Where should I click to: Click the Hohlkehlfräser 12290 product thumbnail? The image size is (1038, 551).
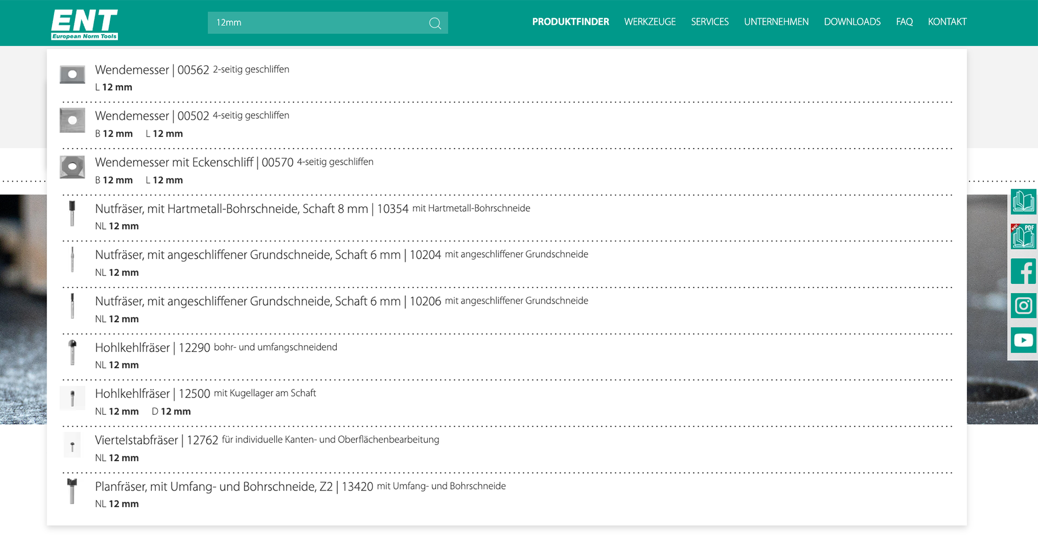(x=72, y=352)
